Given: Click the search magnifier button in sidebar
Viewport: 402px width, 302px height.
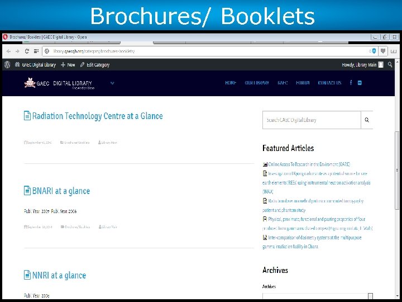Looking at the screenshot, I should pos(367,120).
